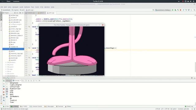Click the UTF-8 encoding widget in status bar
This screenshot has width=196, height=110.
tap(167, 109)
